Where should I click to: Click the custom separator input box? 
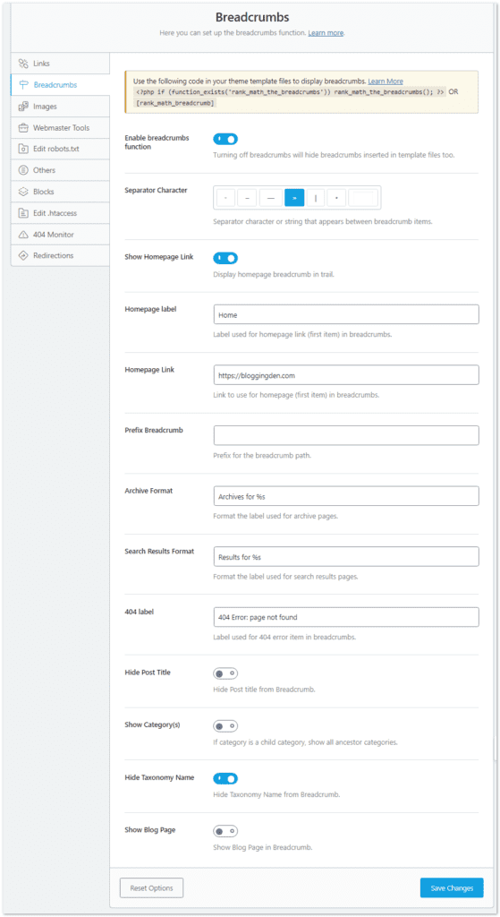(x=363, y=198)
